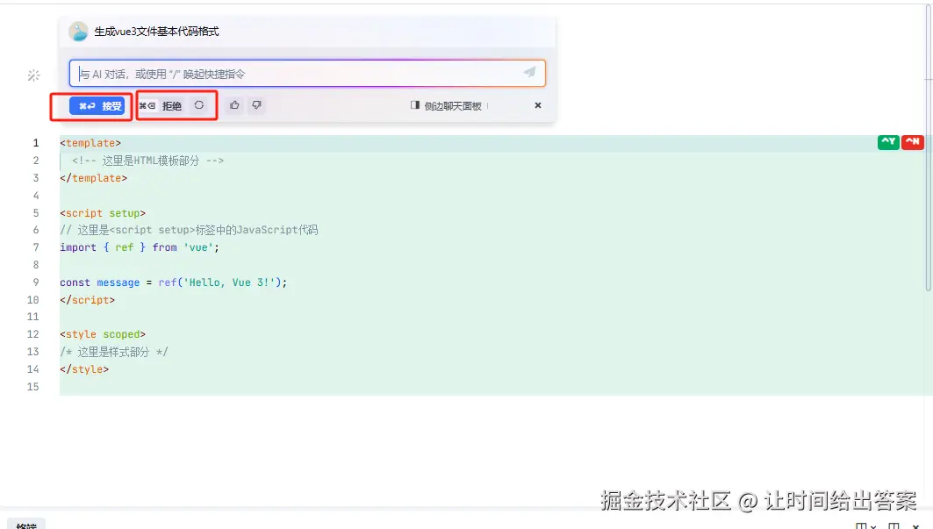Image resolution: width=933 pixels, height=529 pixels.
Task: Click line number 9 in the gutter
Action: 36,282
